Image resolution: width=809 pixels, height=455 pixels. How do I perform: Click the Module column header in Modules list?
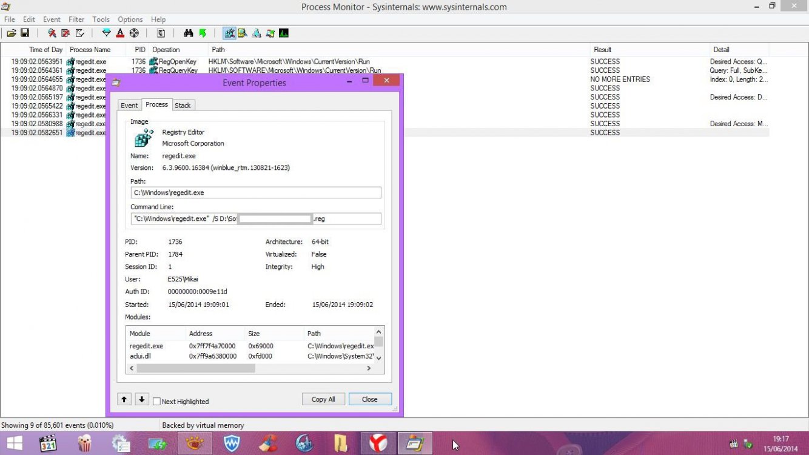tap(156, 334)
